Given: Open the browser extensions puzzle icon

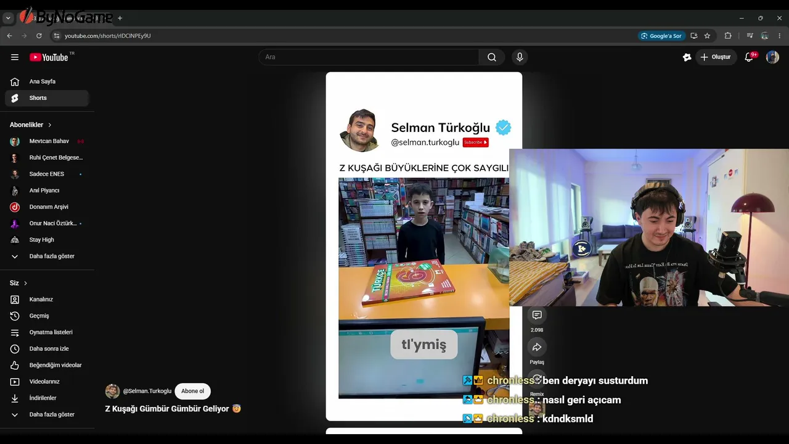Looking at the screenshot, I should coord(728,36).
